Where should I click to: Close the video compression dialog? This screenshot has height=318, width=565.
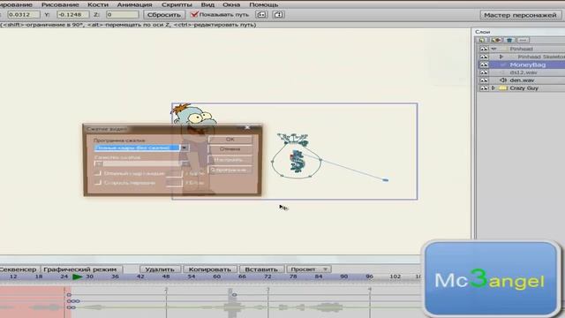(x=247, y=127)
